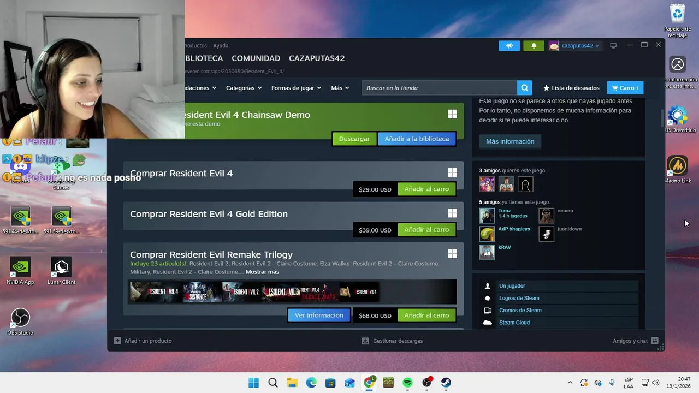The image size is (699, 393).
Task: Open Steam from the taskbar
Action: [x=446, y=383]
